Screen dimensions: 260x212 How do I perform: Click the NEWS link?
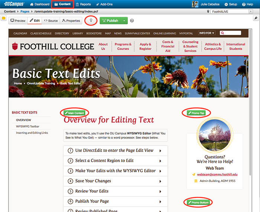click(118, 33)
